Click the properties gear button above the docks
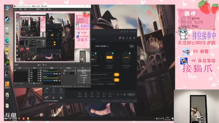The height and width of the screenshot is (123, 219). click(x=40, y=65)
